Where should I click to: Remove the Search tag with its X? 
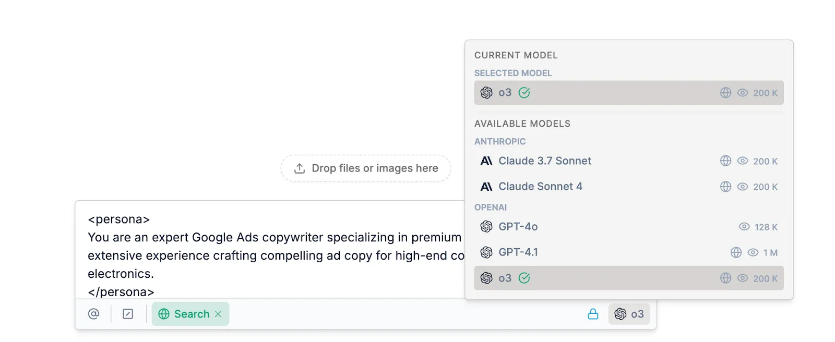[x=218, y=314]
